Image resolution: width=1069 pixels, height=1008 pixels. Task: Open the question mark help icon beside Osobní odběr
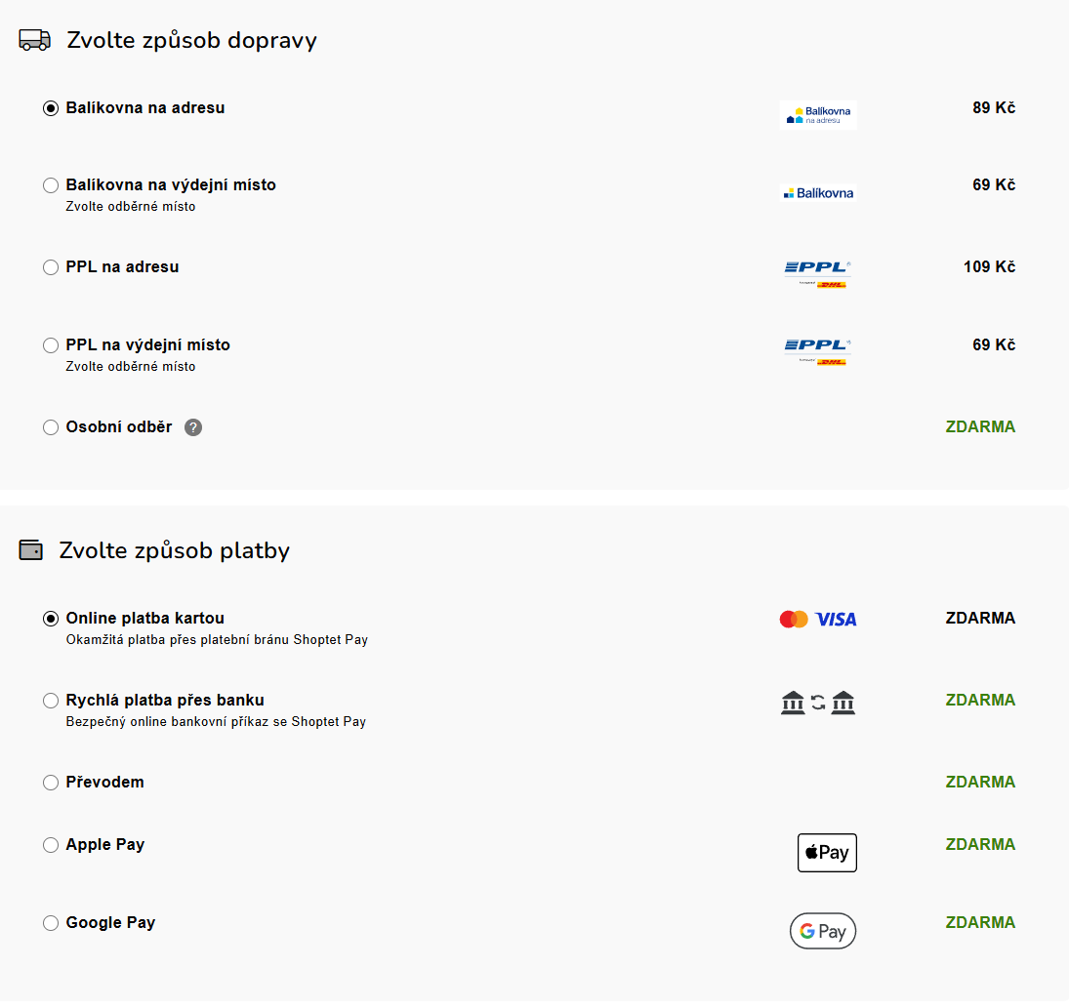coord(193,427)
